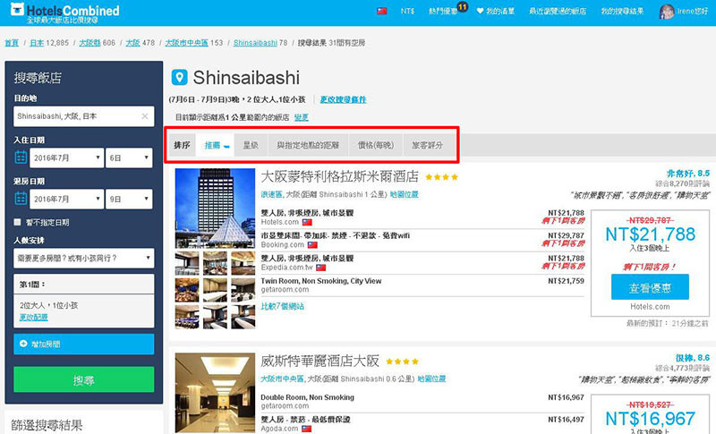
Task: Open the Taiwan flag country selector
Action: pyautogui.click(x=382, y=11)
